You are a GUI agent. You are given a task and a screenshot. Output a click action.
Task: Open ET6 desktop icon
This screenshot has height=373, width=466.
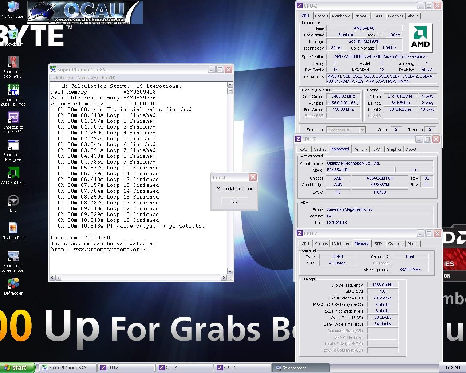[x=13, y=204]
